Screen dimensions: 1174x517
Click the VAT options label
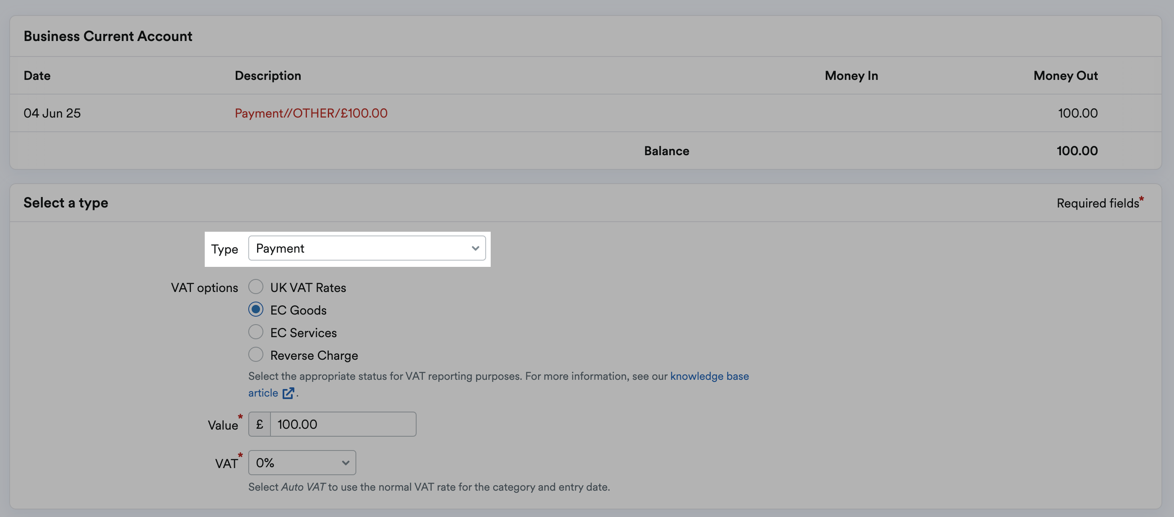(204, 288)
